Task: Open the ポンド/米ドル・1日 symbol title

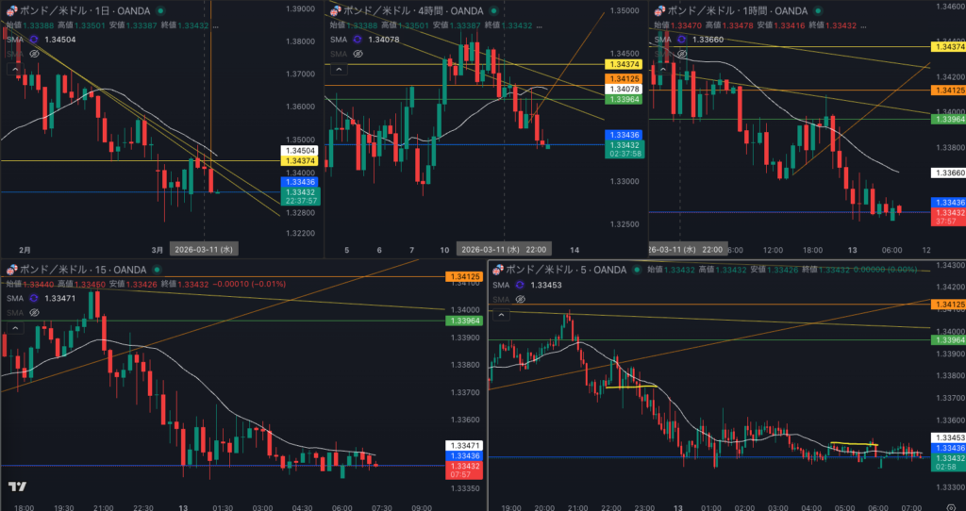Action: click(81, 9)
